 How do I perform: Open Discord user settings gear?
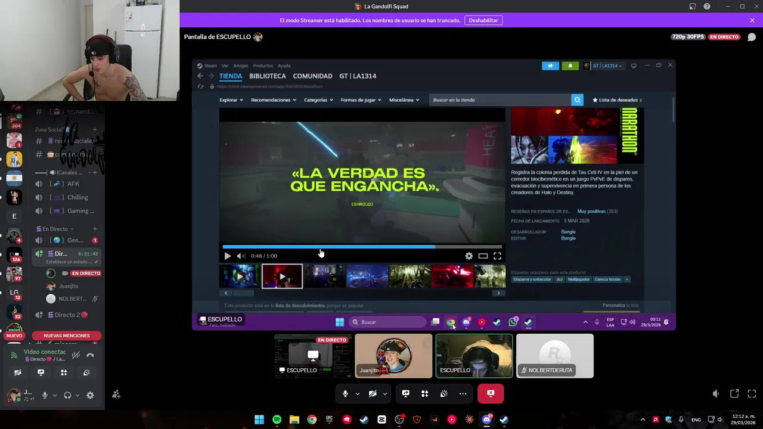point(90,395)
